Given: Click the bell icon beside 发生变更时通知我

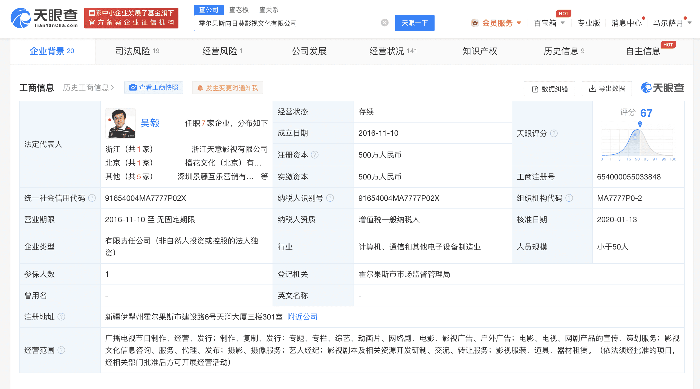Looking at the screenshot, I should pyautogui.click(x=200, y=88).
